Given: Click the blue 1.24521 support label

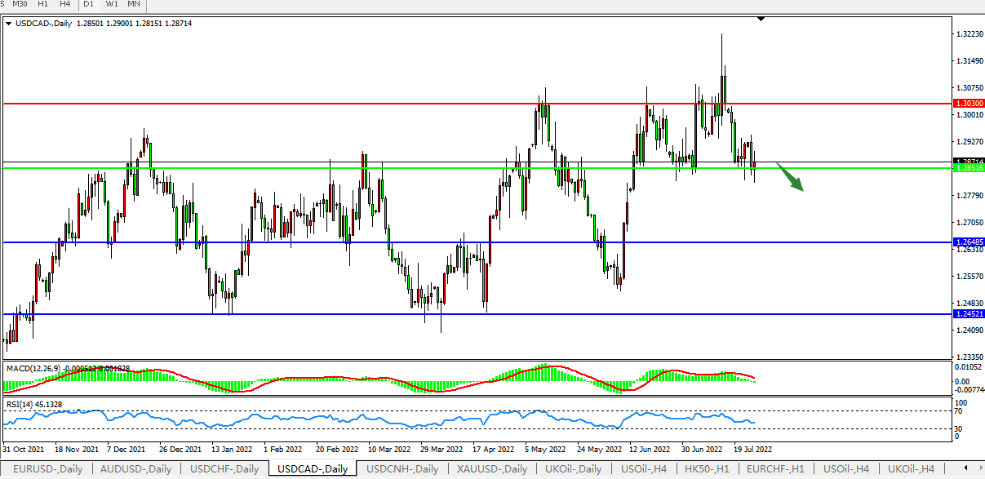Looking at the screenshot, I should click(x=968, y=313).
